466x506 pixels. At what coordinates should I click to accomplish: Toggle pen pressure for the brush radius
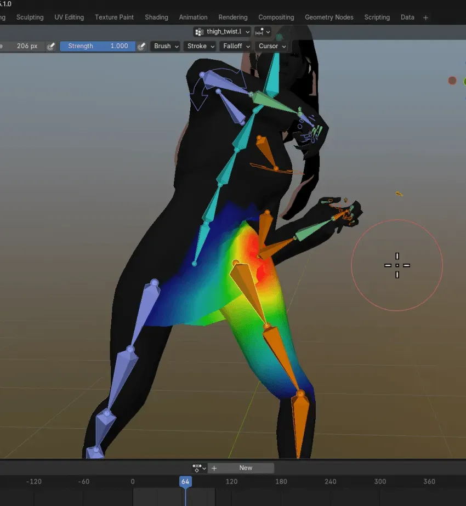(50, 46)
